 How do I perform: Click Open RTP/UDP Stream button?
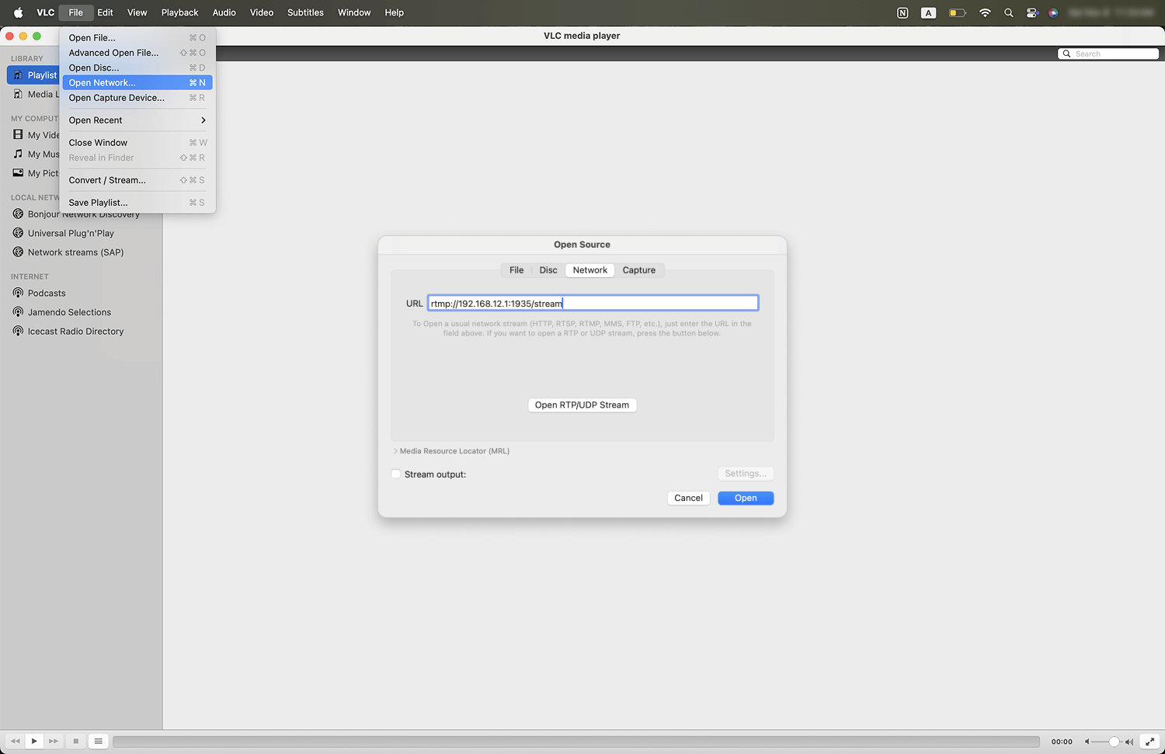coord(582,405)
